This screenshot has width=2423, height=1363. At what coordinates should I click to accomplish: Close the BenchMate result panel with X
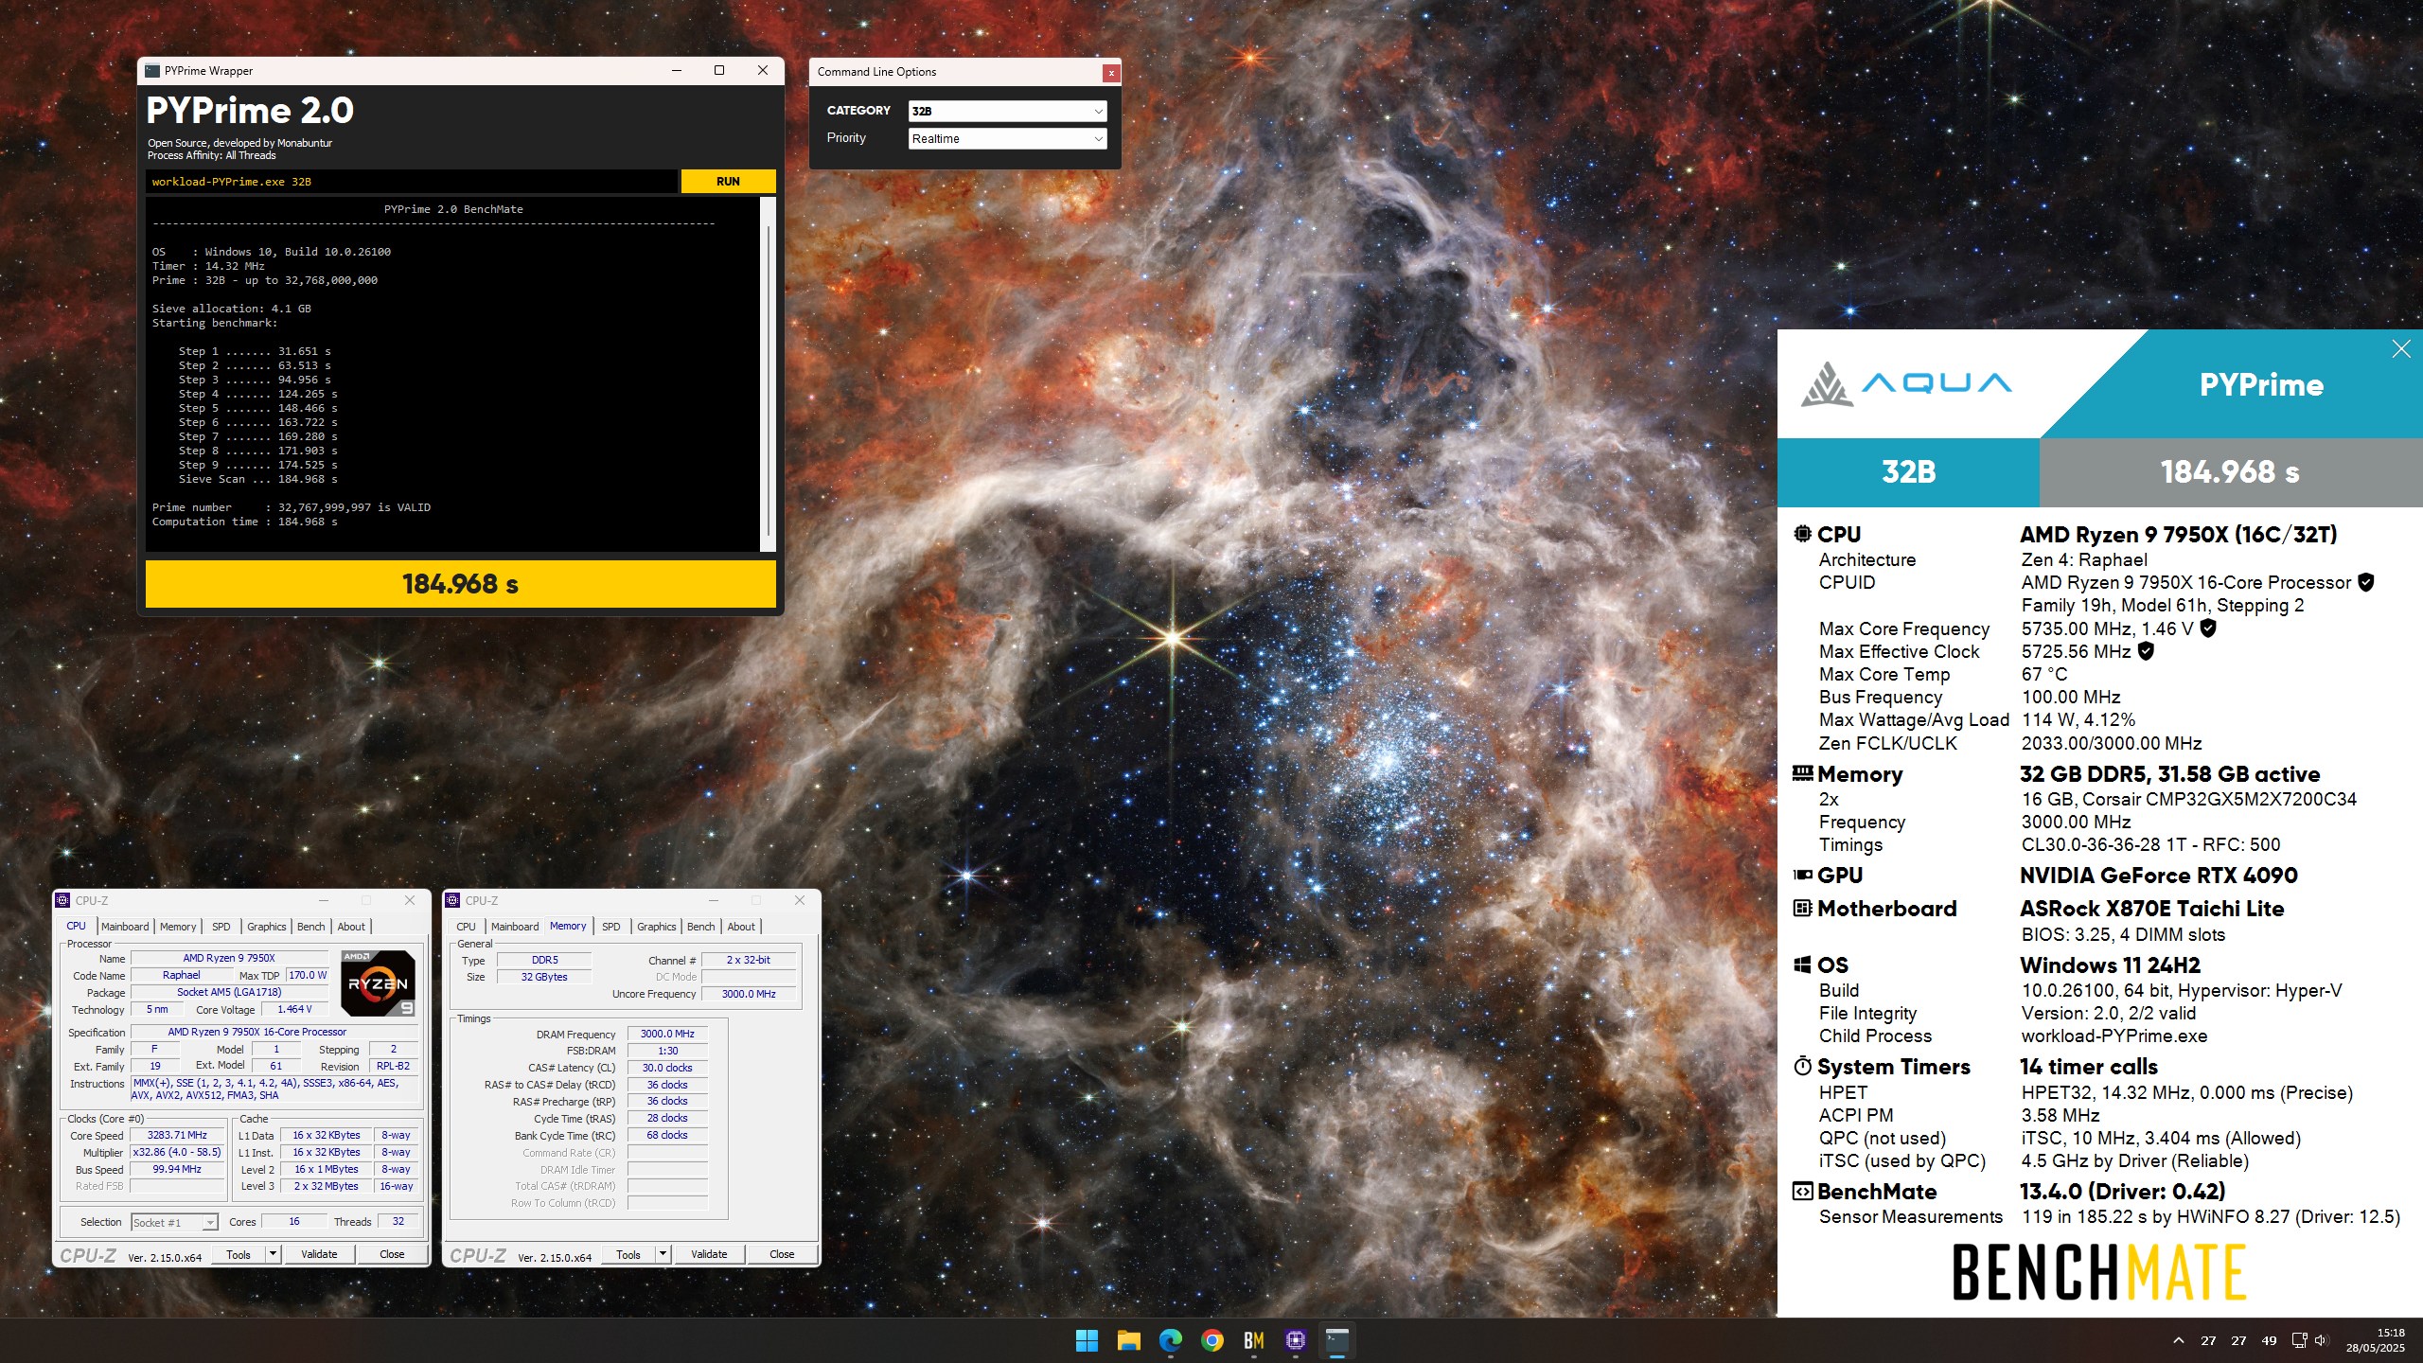2401,349
